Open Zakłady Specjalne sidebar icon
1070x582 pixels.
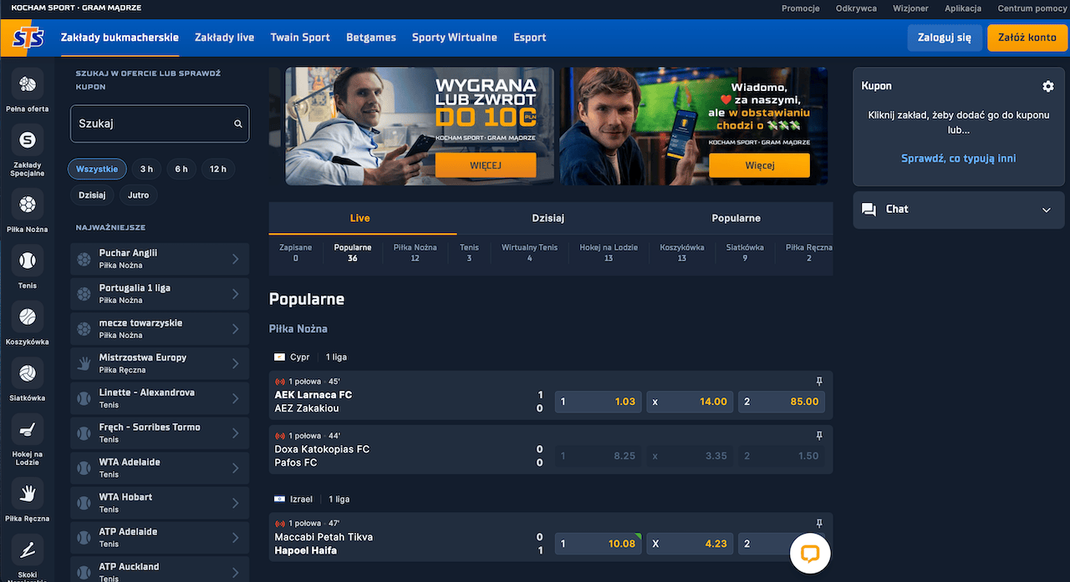point(28,140)
